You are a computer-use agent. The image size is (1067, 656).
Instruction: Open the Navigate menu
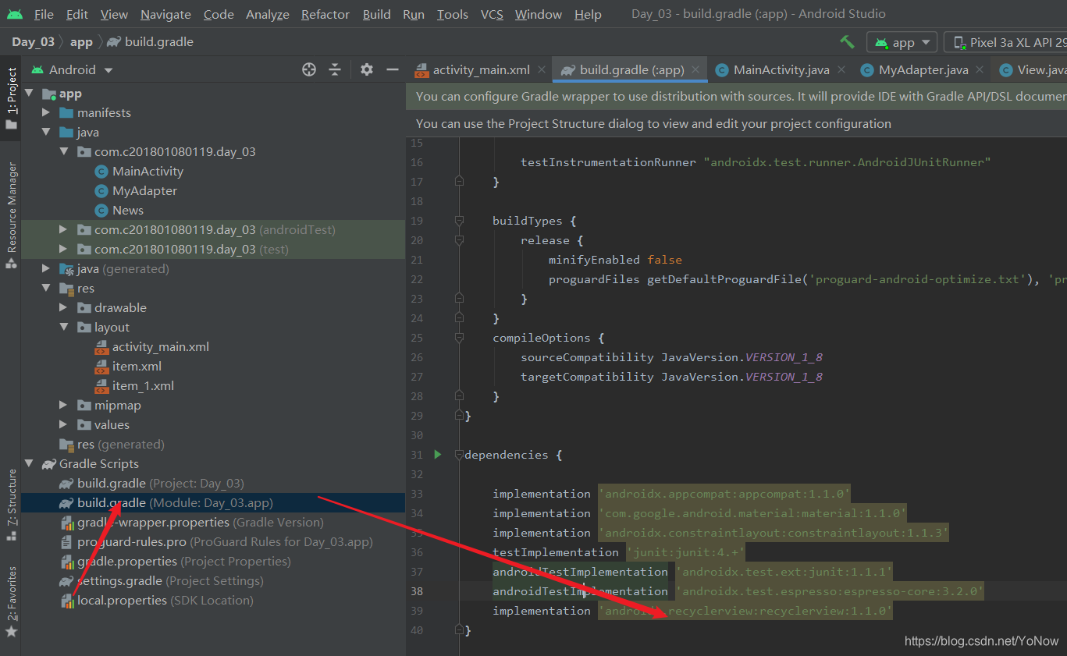point(165,14)
